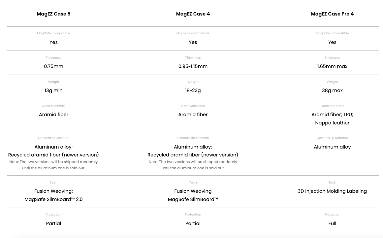This screenshot has width=383, height=238.
Task: Select MagSafe compatible Yes under MagEZ Case 4
Action: (x=193, y=42)
